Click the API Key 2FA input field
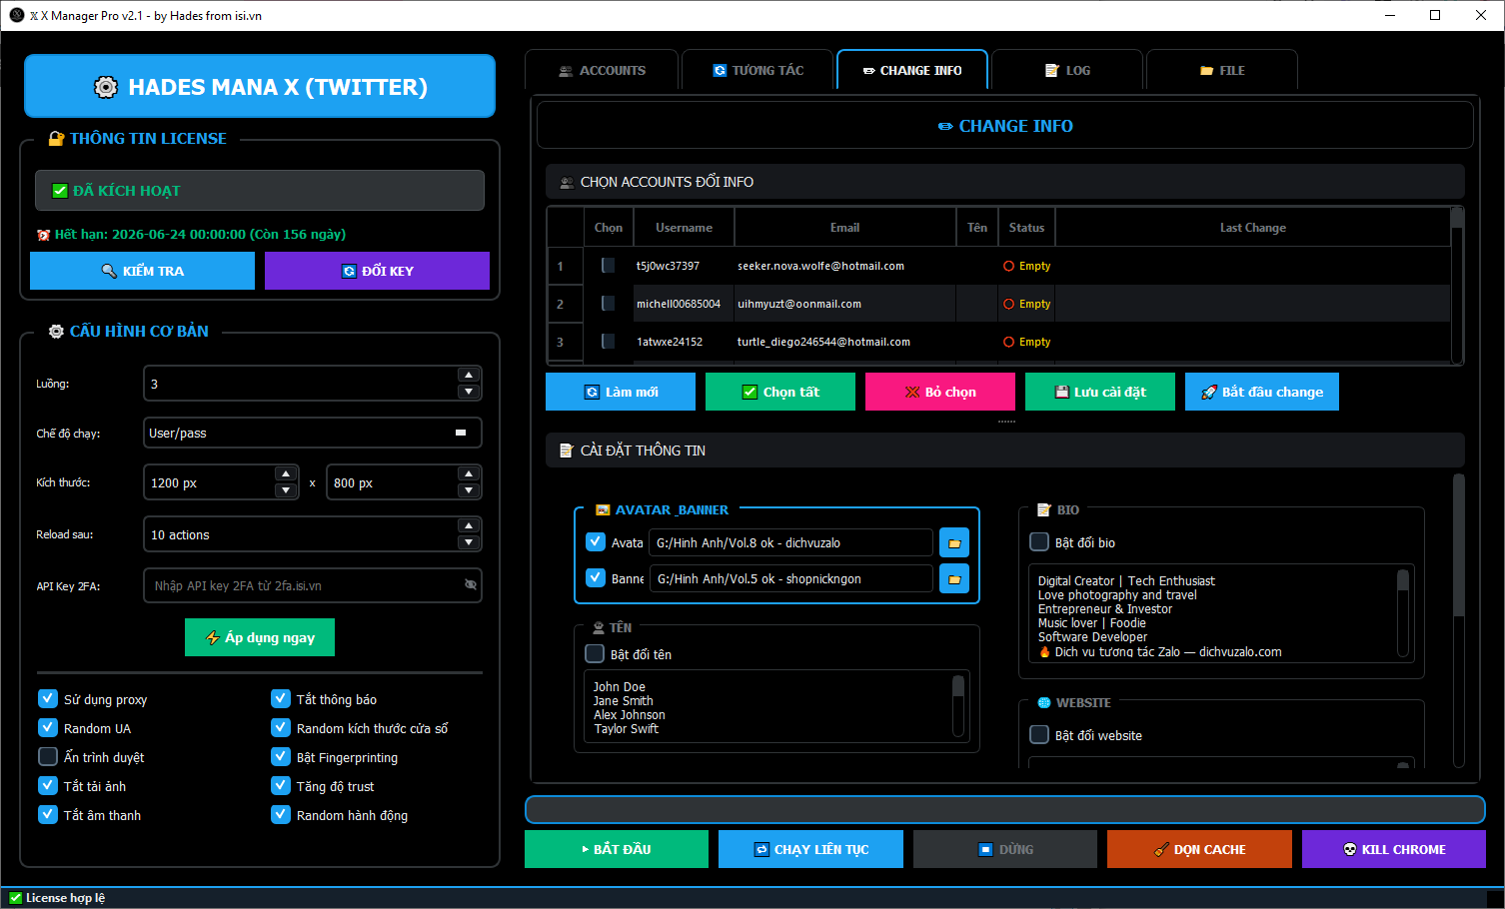 point(300,584)
